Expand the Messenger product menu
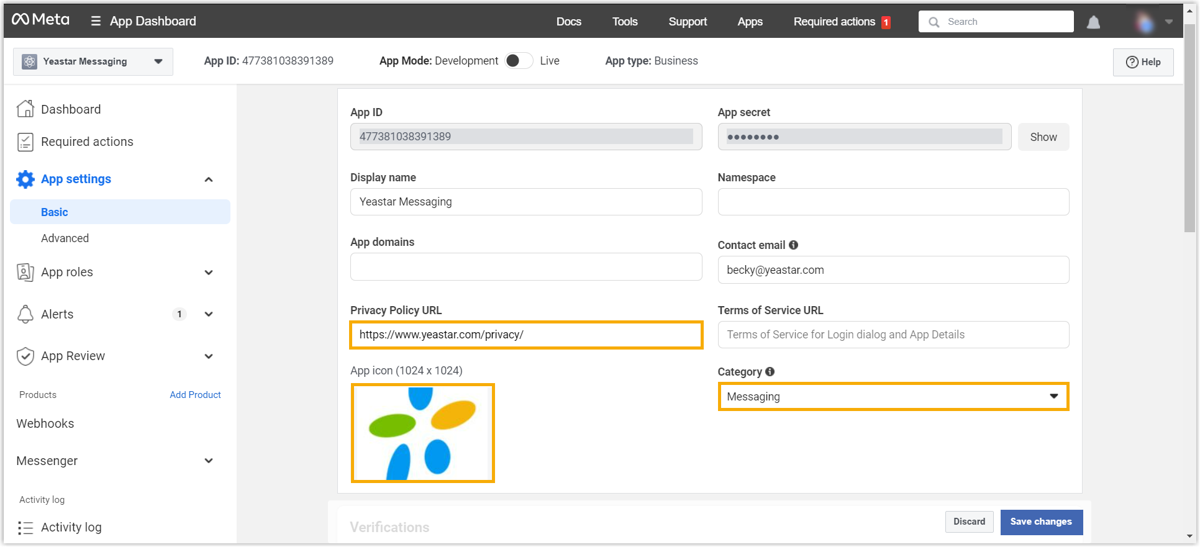Image resolution: width=1200 pixels, height=547 pixels. coord(209,461)
